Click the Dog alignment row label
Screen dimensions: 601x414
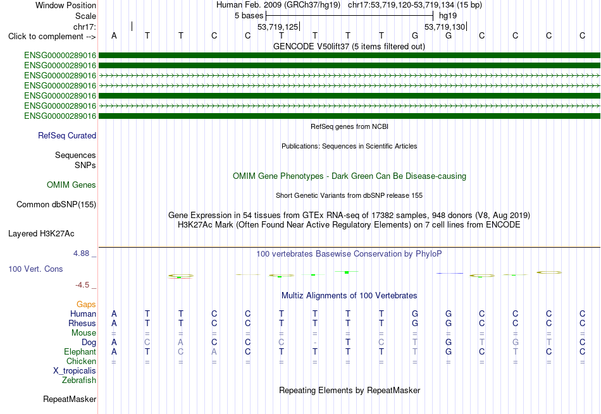pyautogui.click(x=89, y=343)
